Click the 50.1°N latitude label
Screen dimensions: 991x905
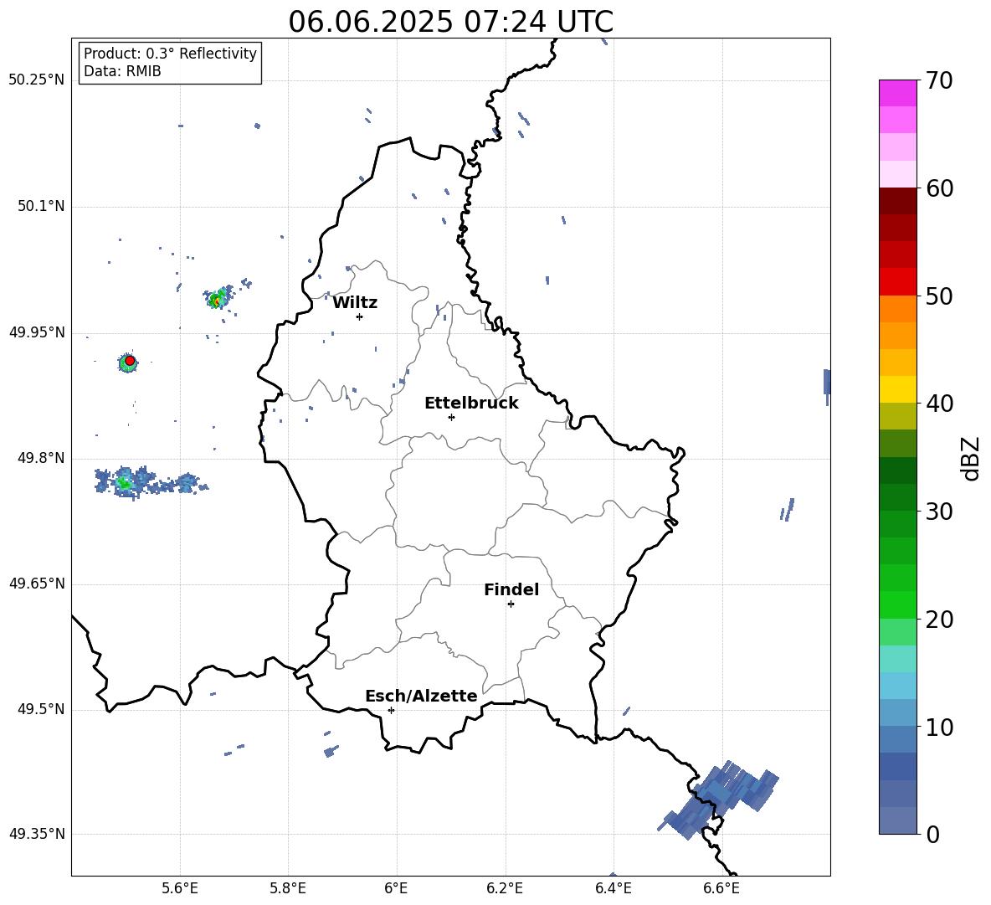pos(41,206)
